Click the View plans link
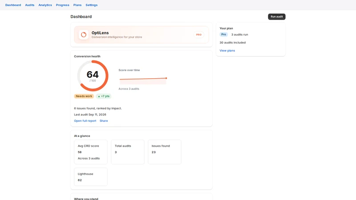 tap(227, 51)
